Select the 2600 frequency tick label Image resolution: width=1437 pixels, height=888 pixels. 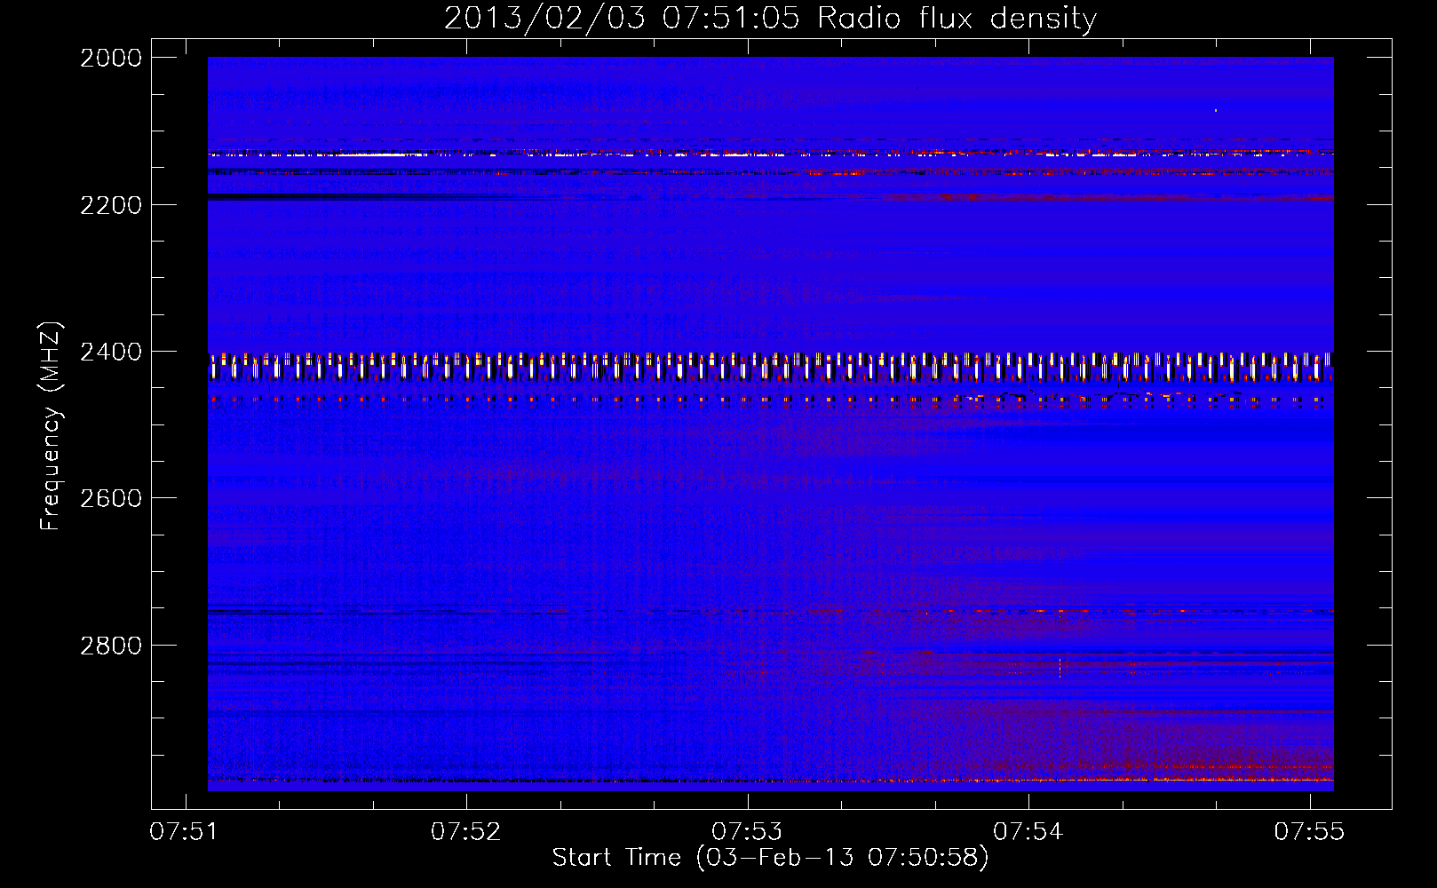click(x=111, y=498)
